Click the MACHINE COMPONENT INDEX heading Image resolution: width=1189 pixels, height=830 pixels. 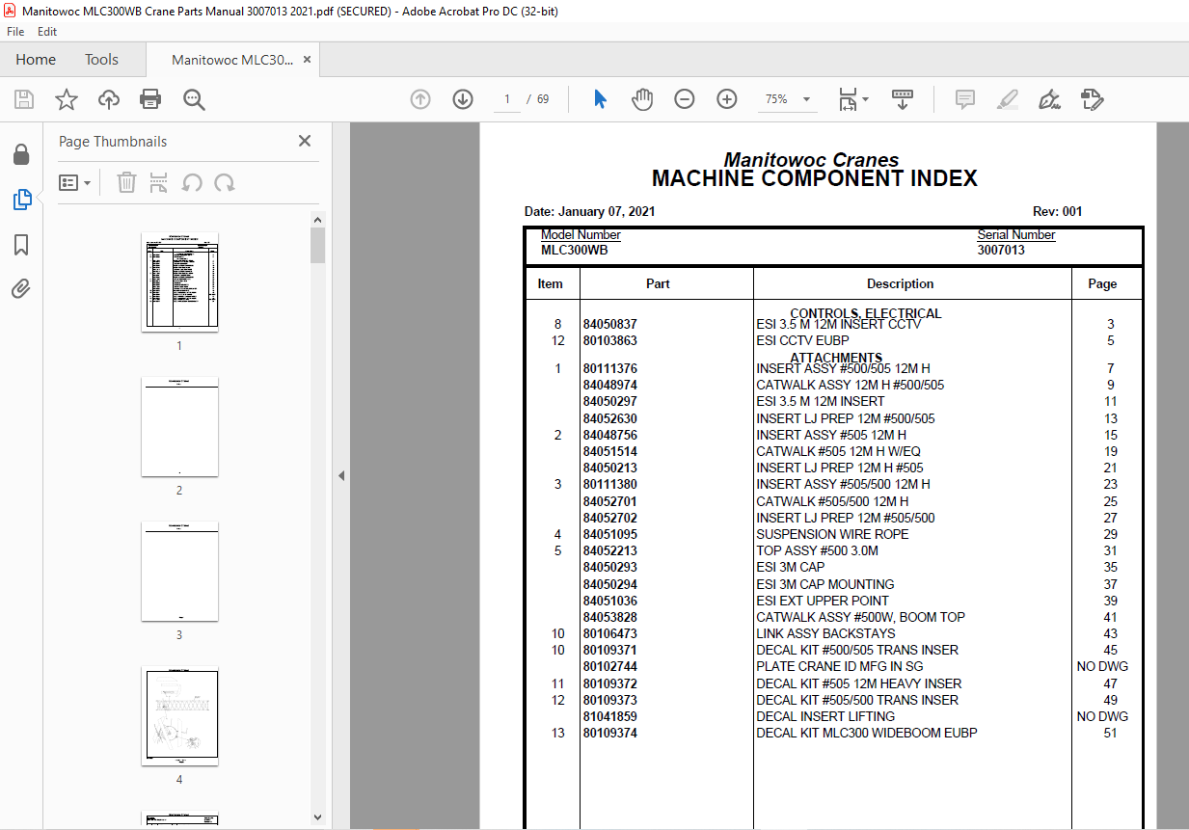click(815, 178)
